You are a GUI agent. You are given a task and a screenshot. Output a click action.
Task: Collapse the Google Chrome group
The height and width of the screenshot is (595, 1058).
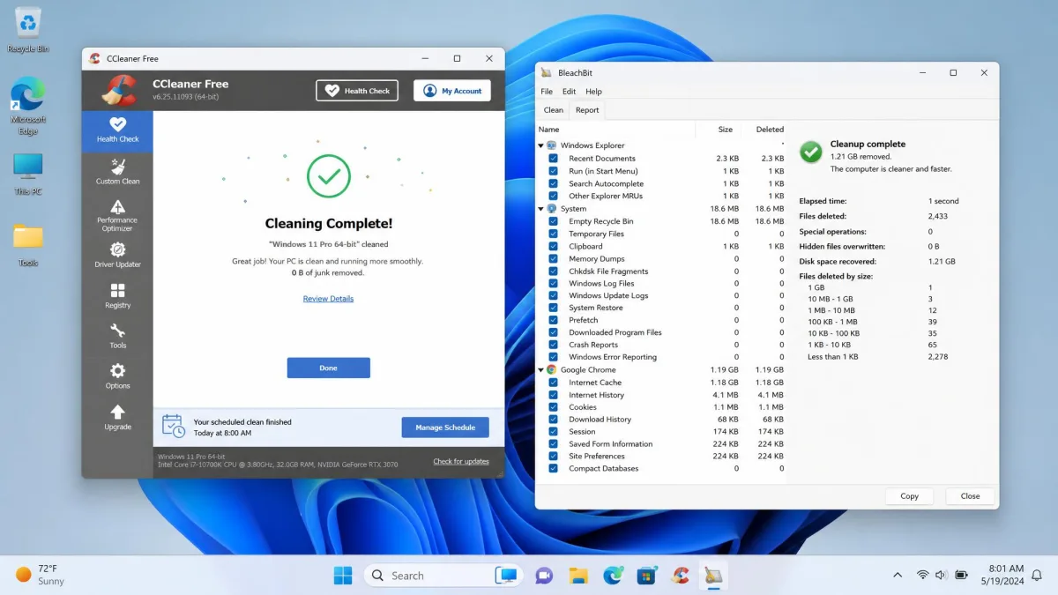(540, 370)
